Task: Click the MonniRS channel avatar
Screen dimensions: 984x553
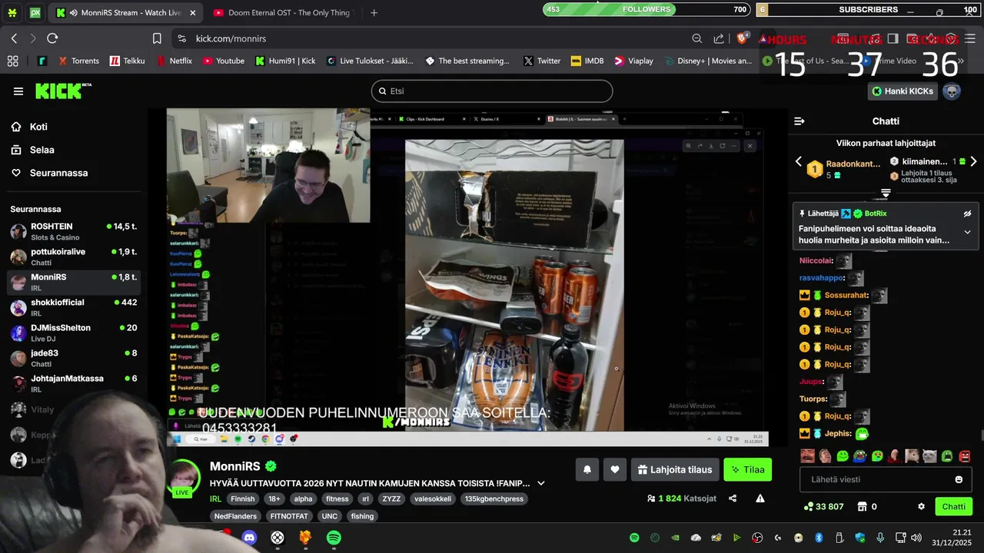Action: tap(184, 476)
